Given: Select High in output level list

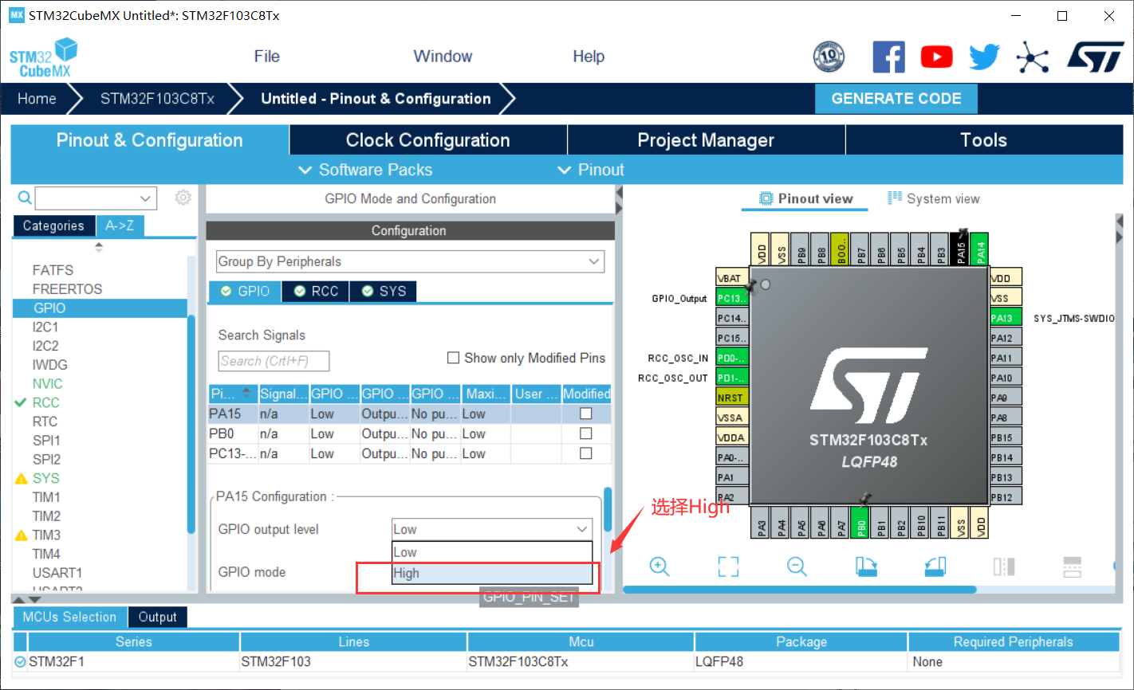Looking at the screenshot, I should pyautogui.click(x=493, y=573).
